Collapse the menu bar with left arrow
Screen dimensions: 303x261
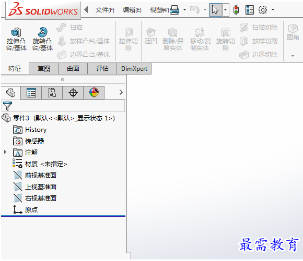86,10
